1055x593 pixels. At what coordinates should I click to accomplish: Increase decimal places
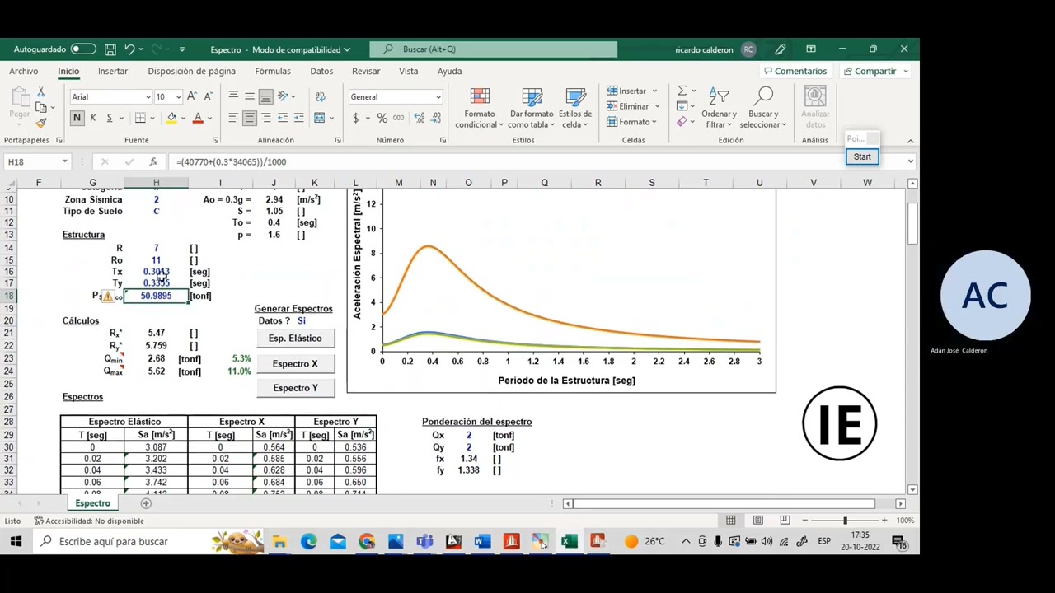click(419, 119)
